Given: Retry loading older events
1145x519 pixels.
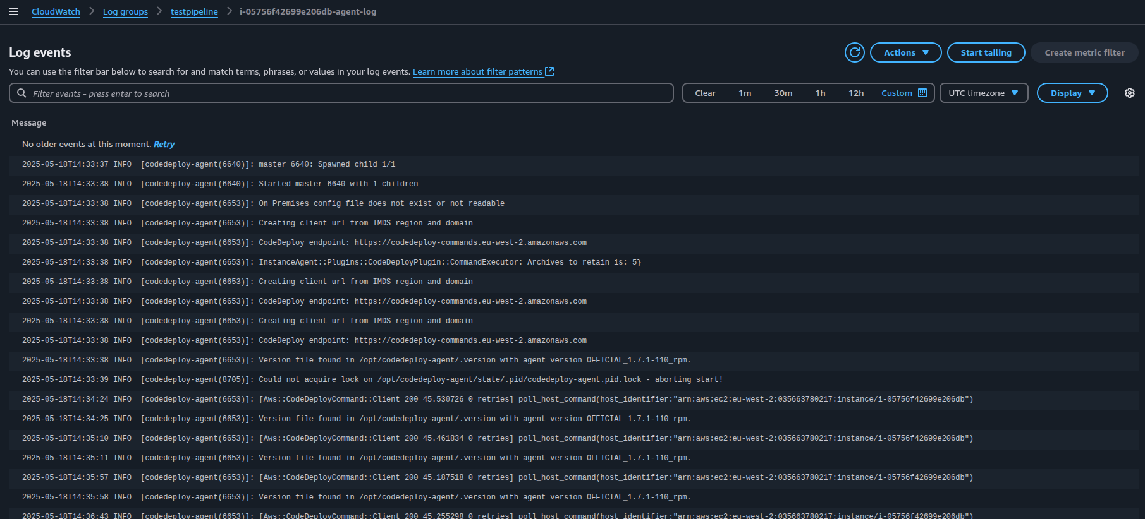Looking at the screenshot, I should (164, 144).
